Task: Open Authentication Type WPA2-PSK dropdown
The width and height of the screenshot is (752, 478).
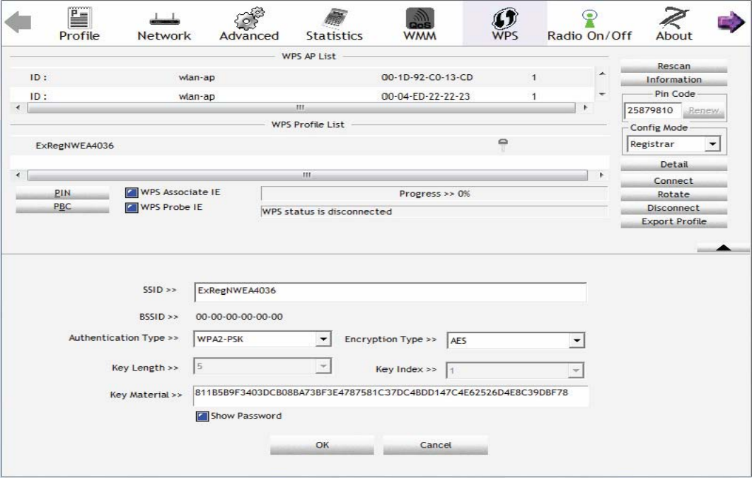Action: (x=262, y=339)
